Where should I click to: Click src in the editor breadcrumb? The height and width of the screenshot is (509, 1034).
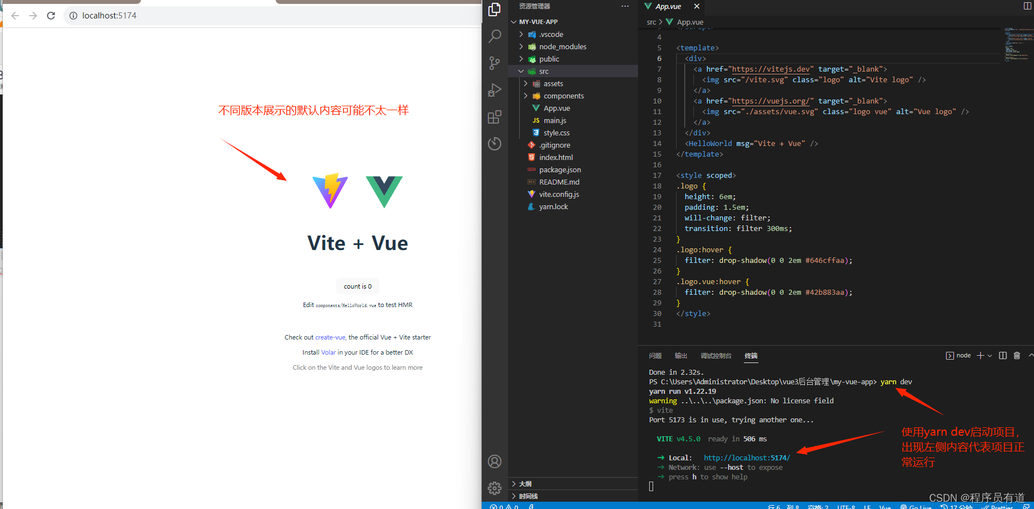pyautogui.click(x=651, y=22)
